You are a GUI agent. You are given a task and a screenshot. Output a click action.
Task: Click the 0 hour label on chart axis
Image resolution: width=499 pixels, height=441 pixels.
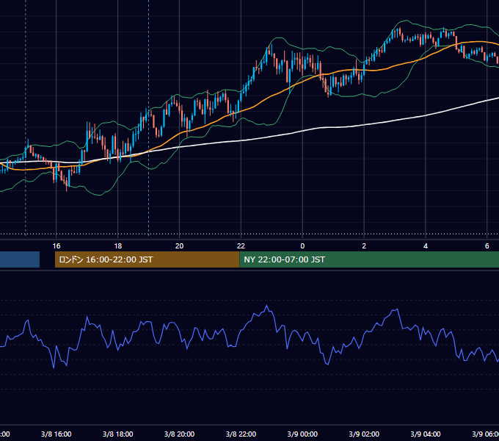[302, 246]
